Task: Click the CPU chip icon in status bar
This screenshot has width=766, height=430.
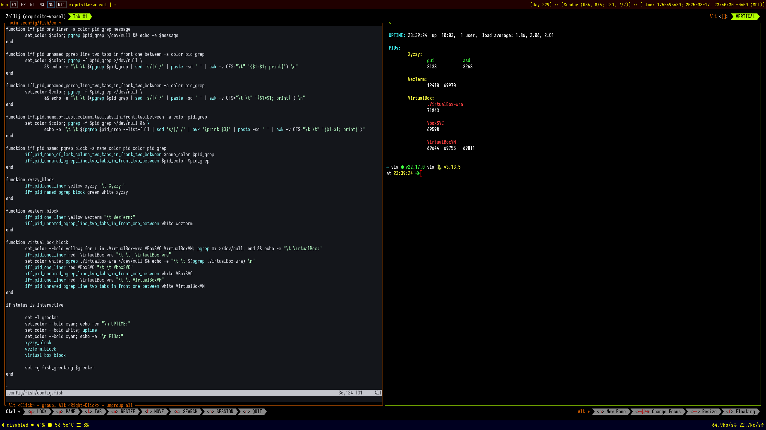Action: pos(50,425)
